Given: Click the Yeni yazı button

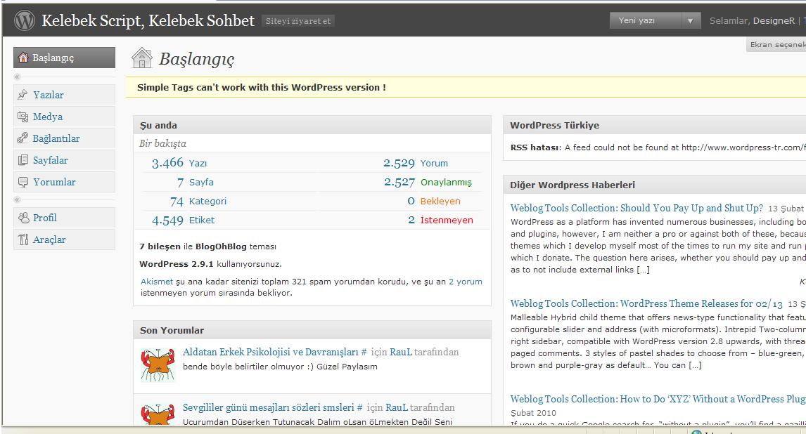Looking at the screenshot, I should [646, 20].
